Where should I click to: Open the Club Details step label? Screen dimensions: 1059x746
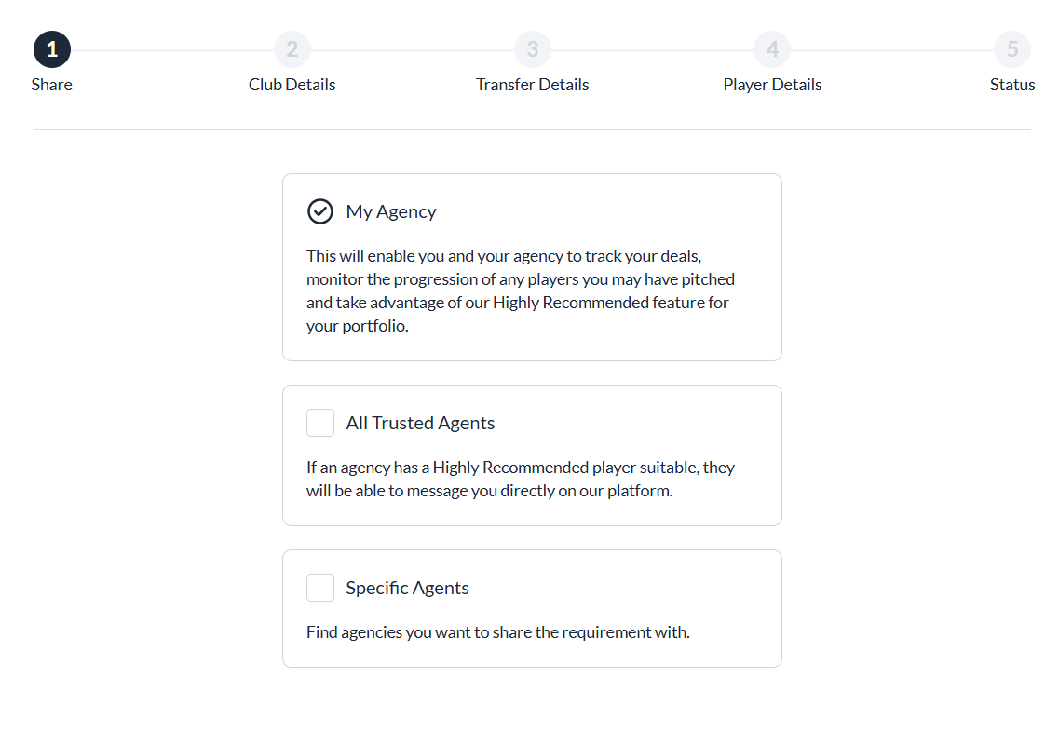(x=292, y=85)
